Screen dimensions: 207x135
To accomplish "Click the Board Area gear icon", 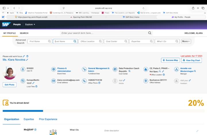I will click(53, 69).
